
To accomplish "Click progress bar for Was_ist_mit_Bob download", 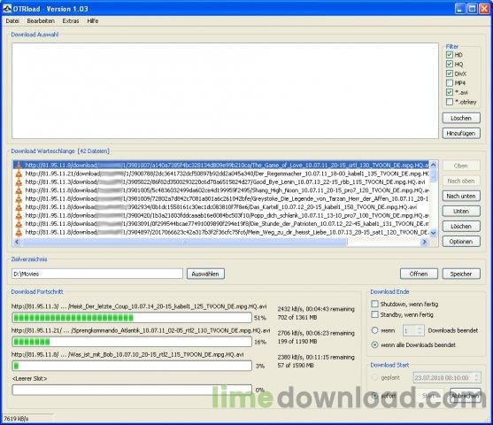I will click(x=132, y=366).
